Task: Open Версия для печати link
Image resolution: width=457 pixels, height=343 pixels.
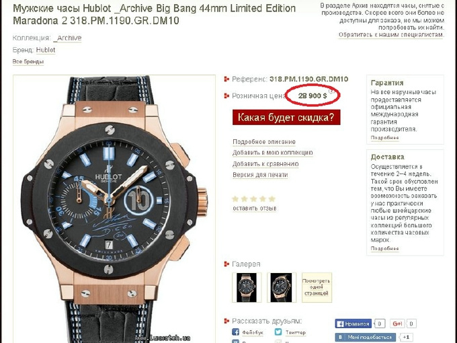Action: [x=260, y=175]
